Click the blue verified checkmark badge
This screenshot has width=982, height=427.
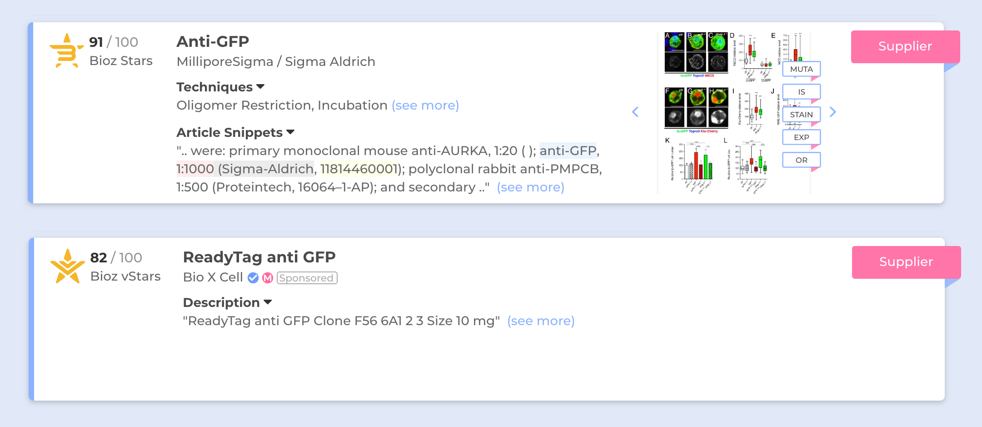[x=253, y=278]
